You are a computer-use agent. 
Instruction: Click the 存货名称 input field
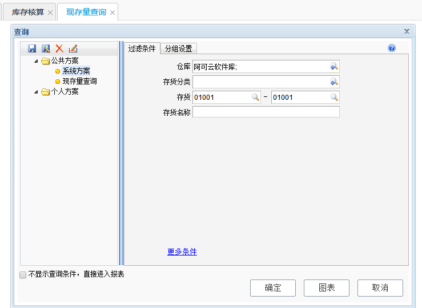pyautogui.click(x=266, y=112)
